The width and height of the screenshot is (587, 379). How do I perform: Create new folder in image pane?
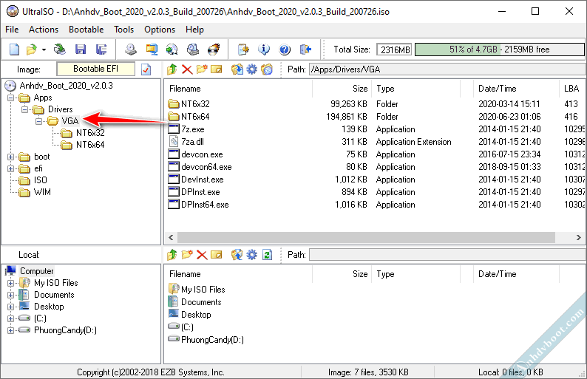(201, 69)
